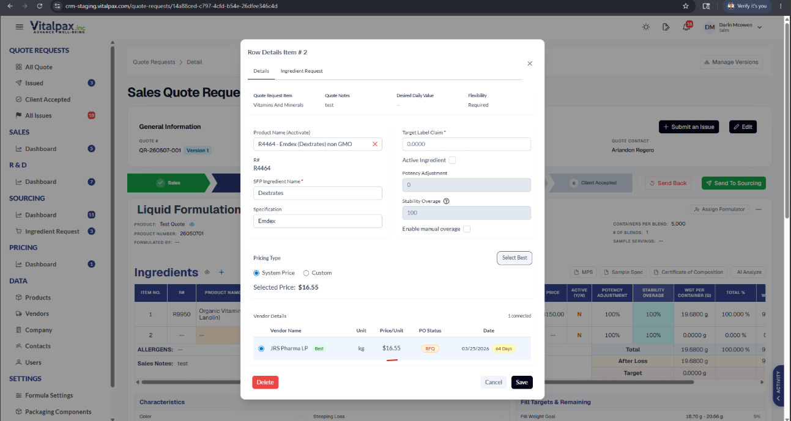Bookmark this page with the star
The image size is (791, 421).
pos(686,6)
